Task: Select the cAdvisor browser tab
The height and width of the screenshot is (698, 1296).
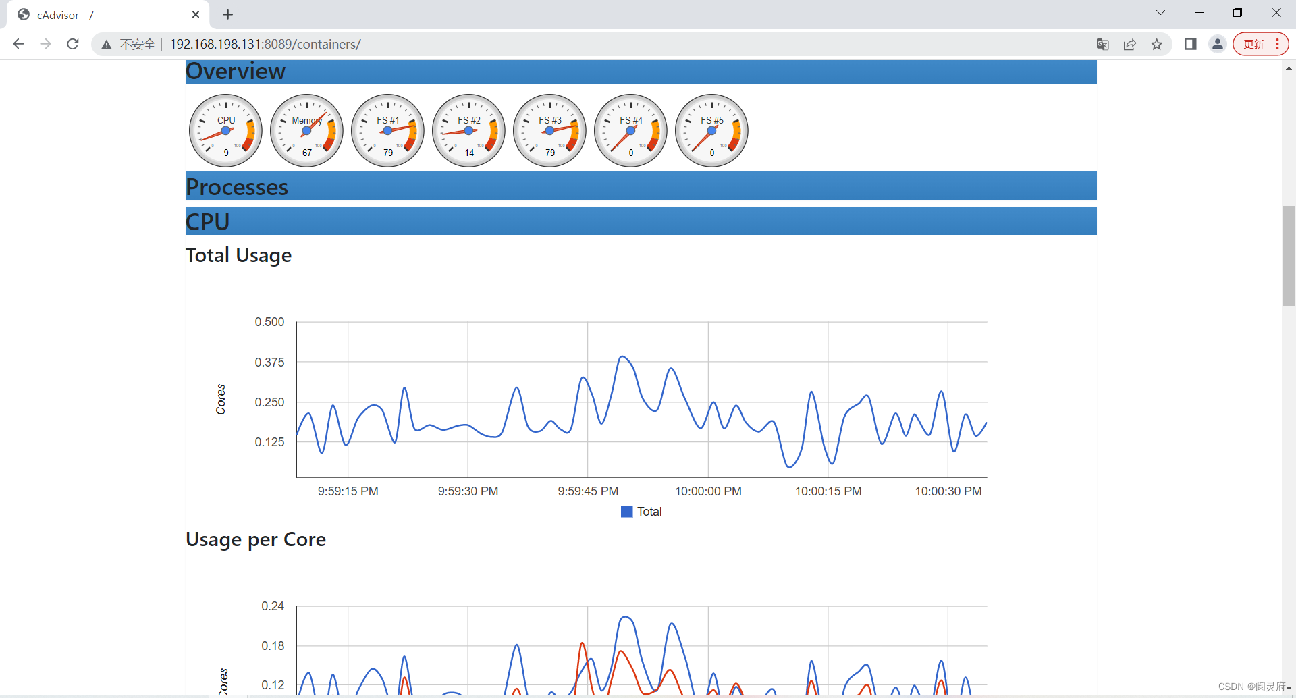Action: point(108,14)
